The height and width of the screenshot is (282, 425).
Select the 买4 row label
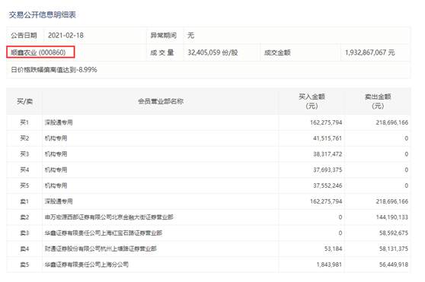(x=24, y=170)
